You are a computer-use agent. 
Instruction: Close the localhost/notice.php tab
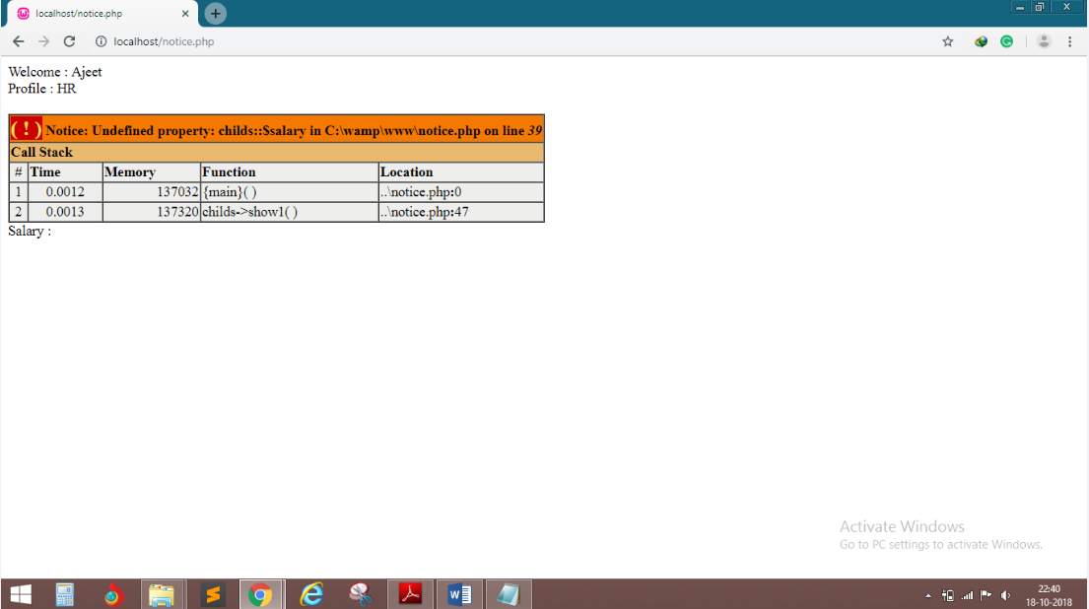coord(185,14)
